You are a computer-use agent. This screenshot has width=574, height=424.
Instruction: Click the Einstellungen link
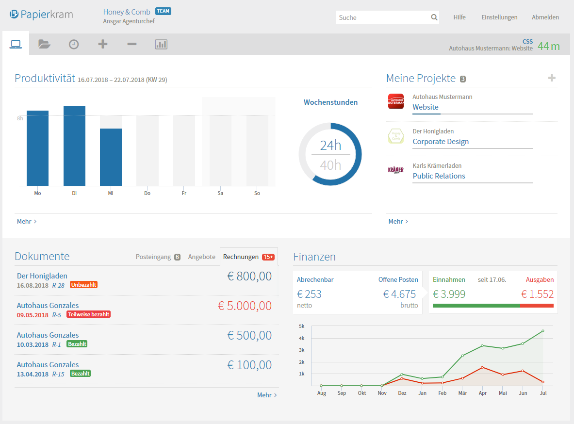(499, 17)
